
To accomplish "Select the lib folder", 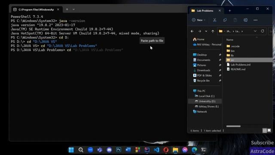I will tap(230, 56).
